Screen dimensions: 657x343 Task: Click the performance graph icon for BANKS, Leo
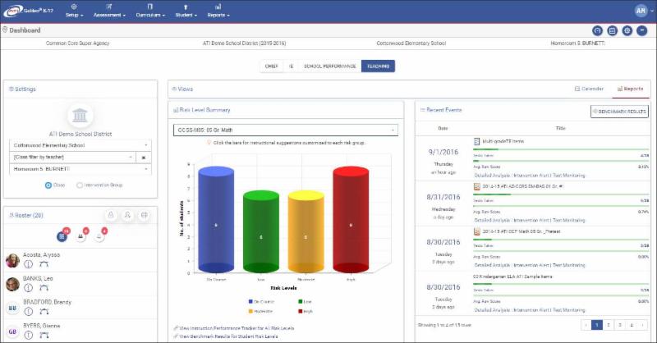click(44, 289)
